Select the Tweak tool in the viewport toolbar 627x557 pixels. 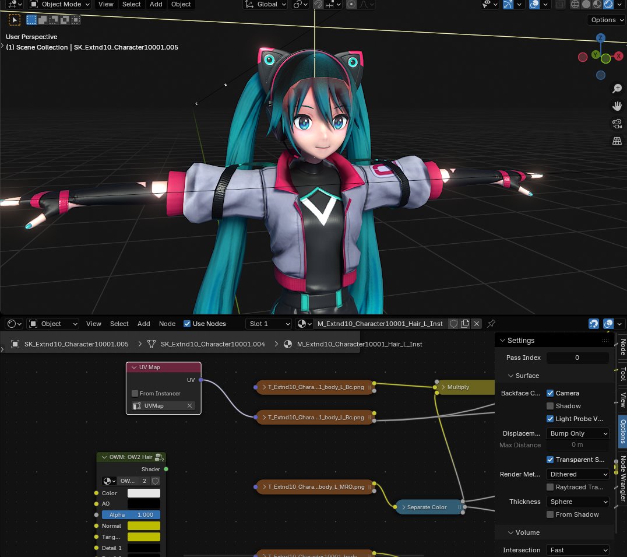tap(15, 19)
